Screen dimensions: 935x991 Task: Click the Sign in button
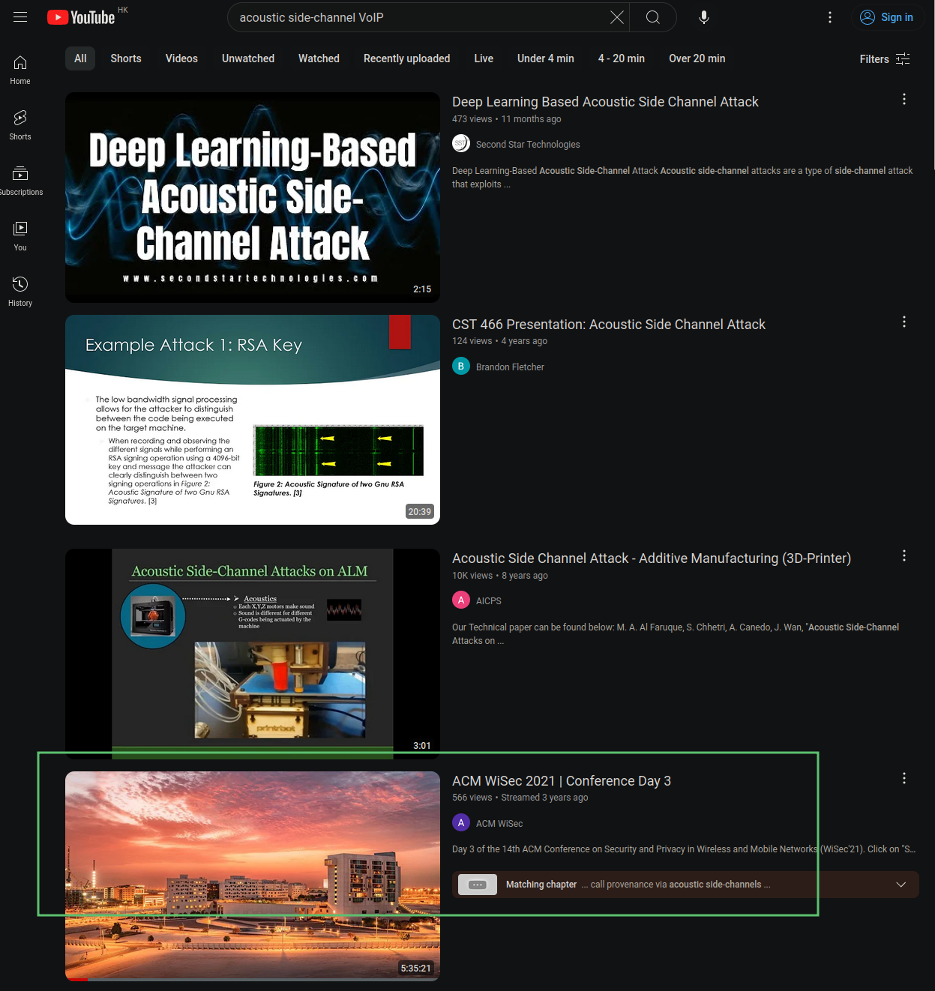(x=886, y=17)
